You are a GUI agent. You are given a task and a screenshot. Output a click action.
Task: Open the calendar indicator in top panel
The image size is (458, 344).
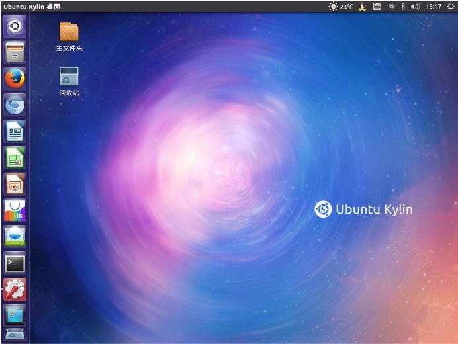click(x=377, y=7)
